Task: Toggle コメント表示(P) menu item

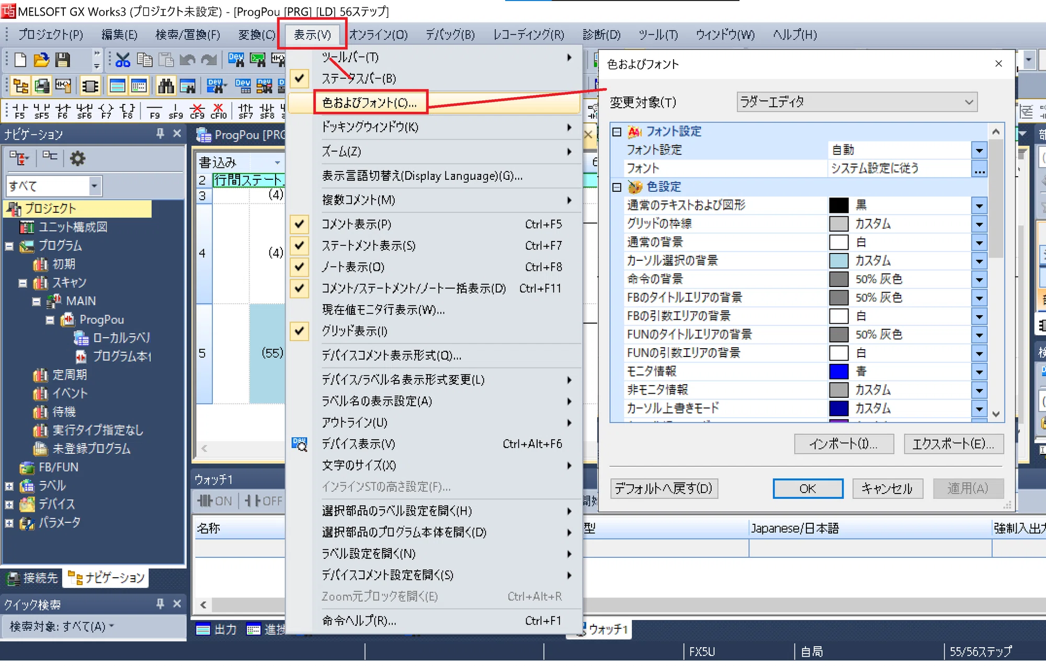Action: (434, 224)
